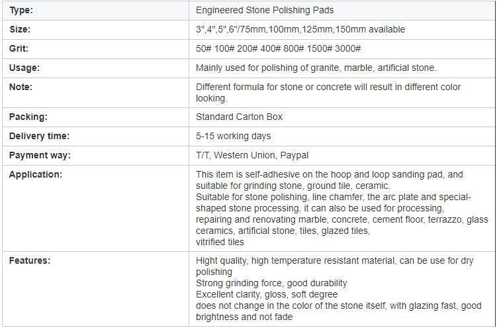
Task: Click the Standard Carton Box text
Action: pyautogui.click(x=239, y=117)
